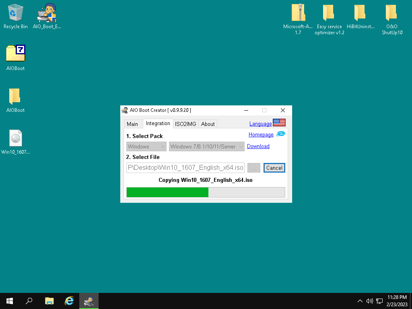This screenshot has width=412, height=309.
Task: Open File Explorer from the taskbar
Action: [49, 301]
